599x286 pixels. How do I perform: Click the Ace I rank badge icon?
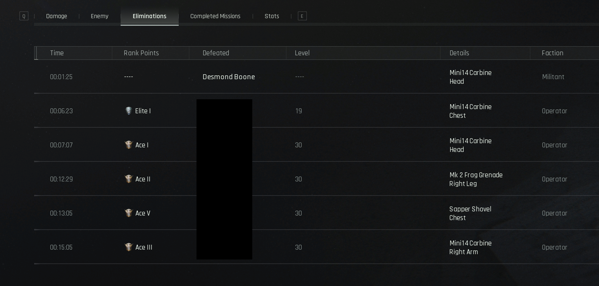[x=129, y=145]
